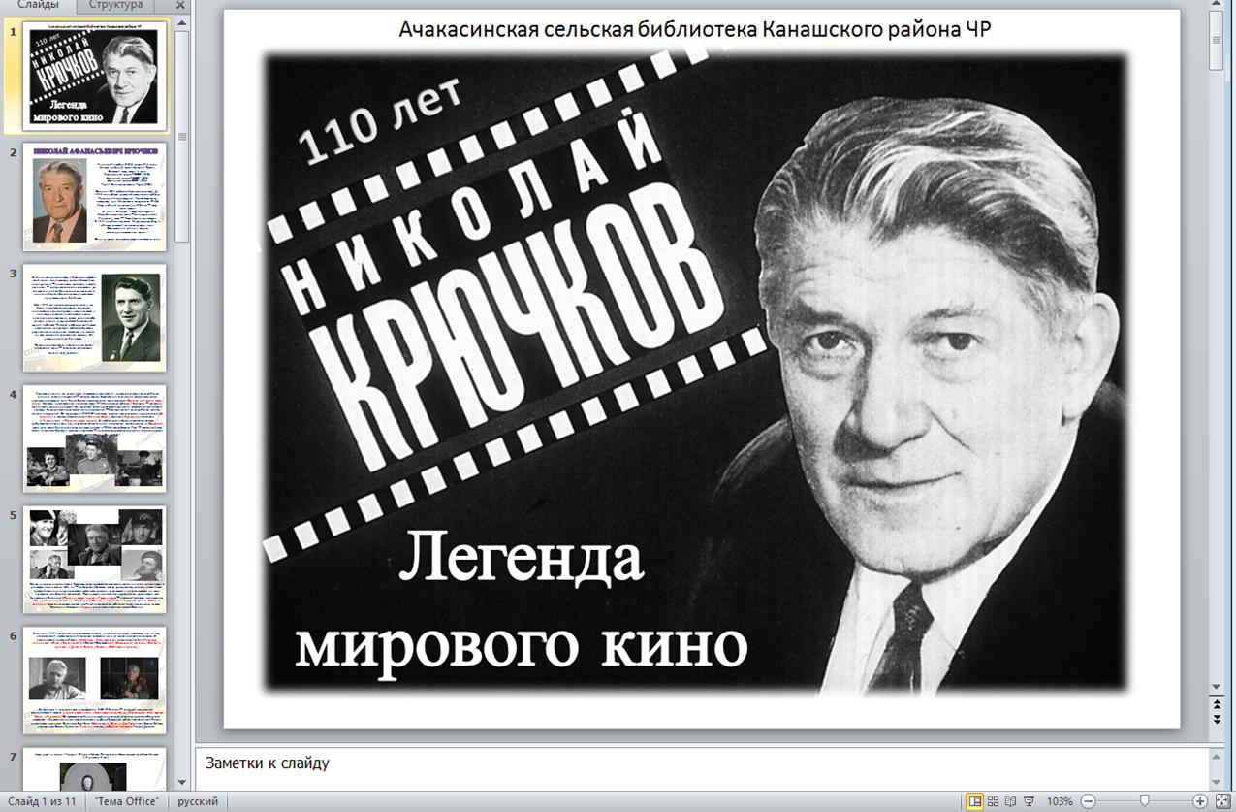The width and height of the screenshot is (1236, 812).
Task: Go to previous slide using double-arrow button
Action: 1217,703
